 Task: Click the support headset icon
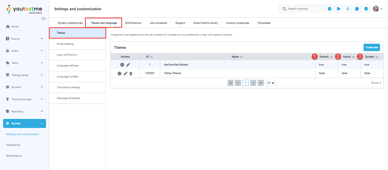pos(348,9)
